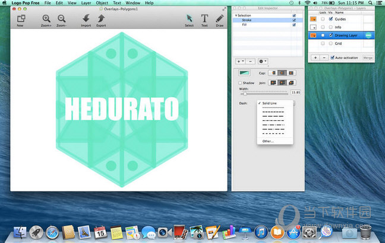Viewport: 385px width, 243px height.
Task: Open the Object menu
Action: pos(102,3)
